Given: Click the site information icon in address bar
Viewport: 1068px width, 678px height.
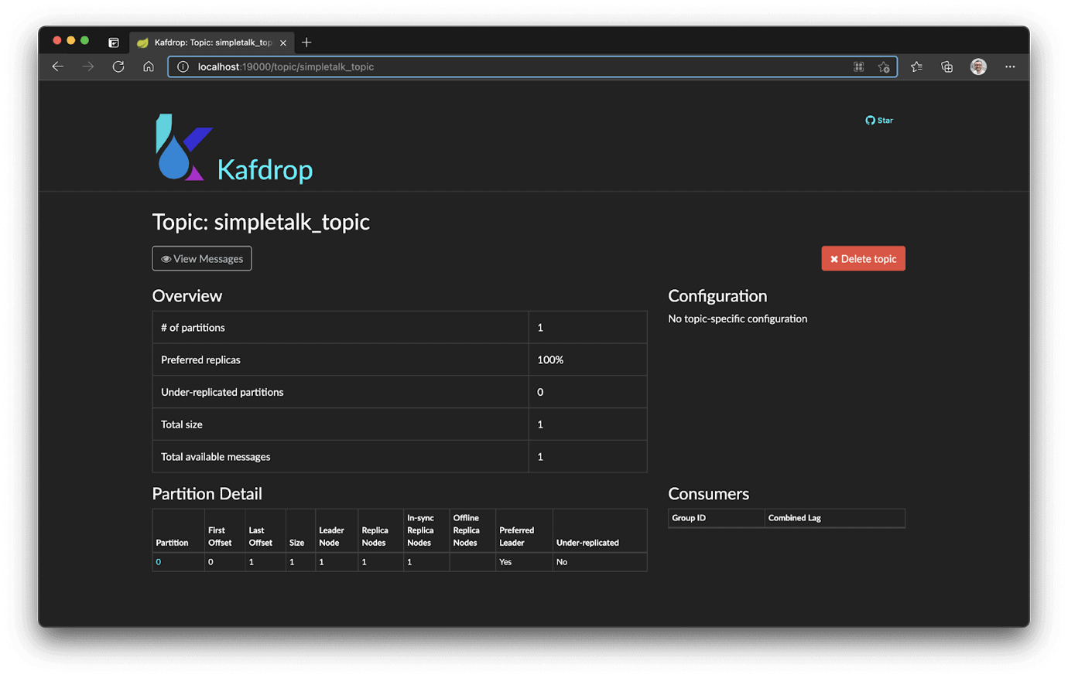Looking at the screenshot, I should click(x=183, y=66).
